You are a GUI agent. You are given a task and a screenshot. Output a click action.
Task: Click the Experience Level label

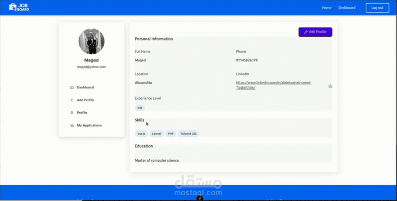click(x=148, y=98)
